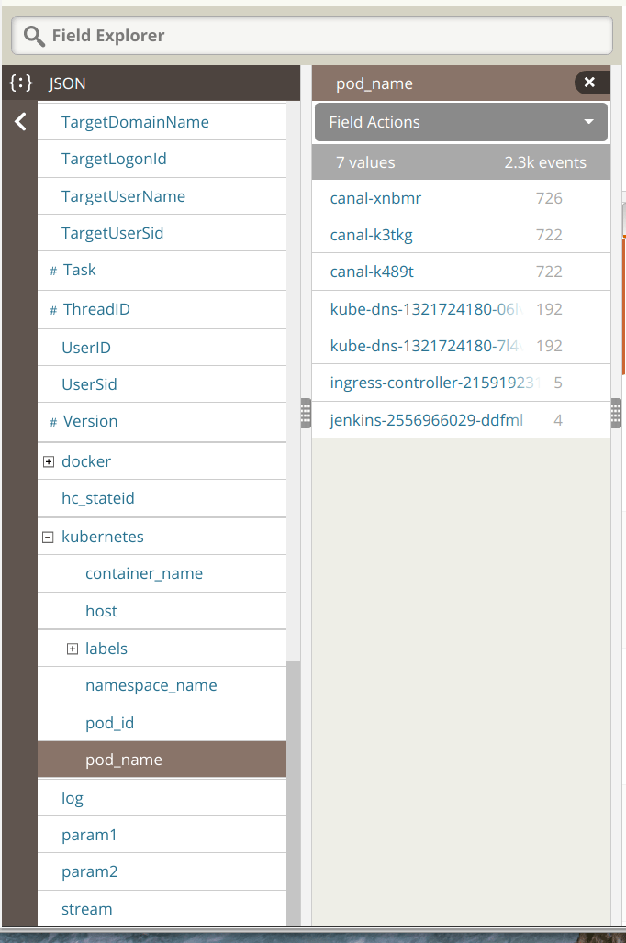Select the namespace_name field
Viewport: 626px width, 943px height.
pyautogui.click(x=151, y=685)
